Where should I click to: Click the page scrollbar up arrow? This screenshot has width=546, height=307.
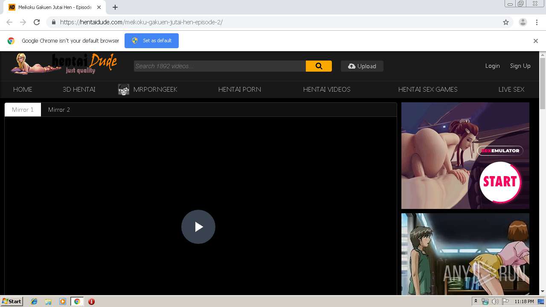tap(543, 55)
